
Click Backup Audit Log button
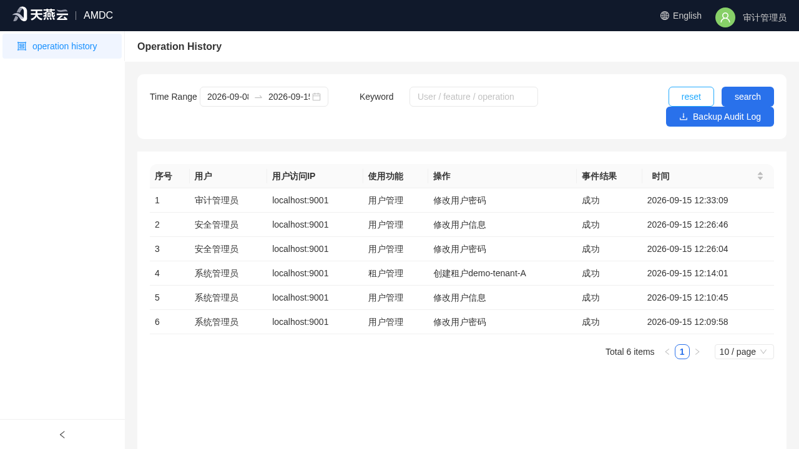pos(720,117)
